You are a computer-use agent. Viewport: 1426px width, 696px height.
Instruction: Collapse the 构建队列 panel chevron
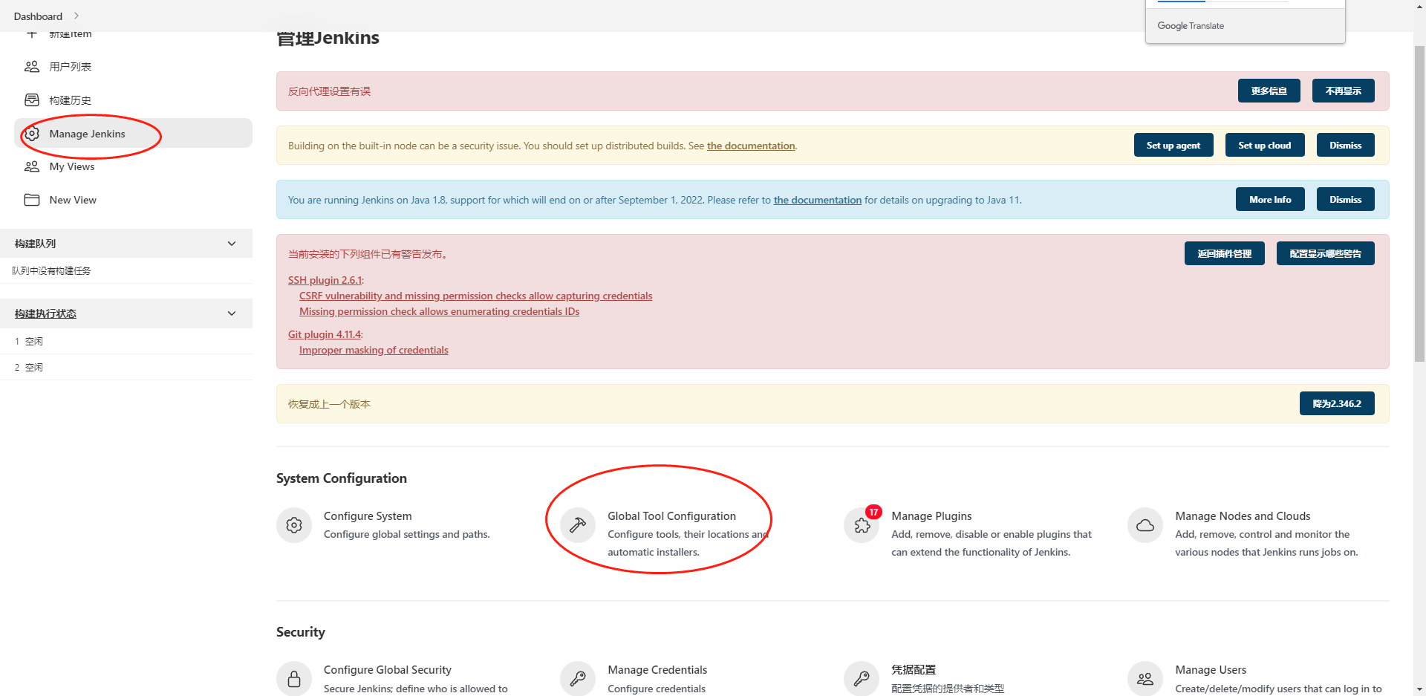[x=232, y=244]
